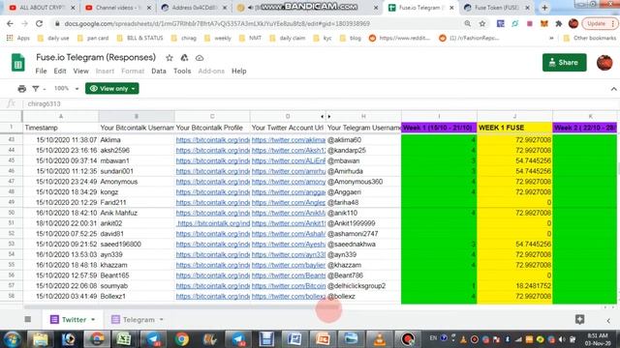
Task: Select the @delhiclicksgroup2 Telegram cell
Action: [x=363, y=286]
